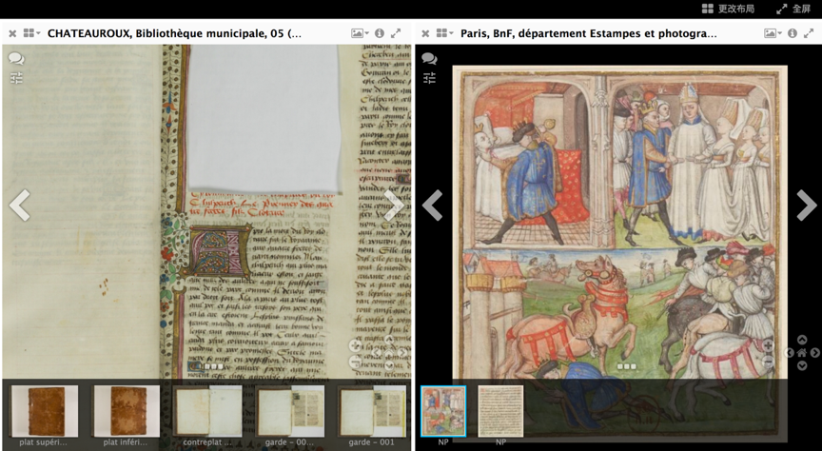Click the 全屏 fullscreen button
This screenshot has height=451, width=822.
[x=793, y=9]
